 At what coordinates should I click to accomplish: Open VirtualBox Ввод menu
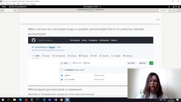[x=18, y=4]
